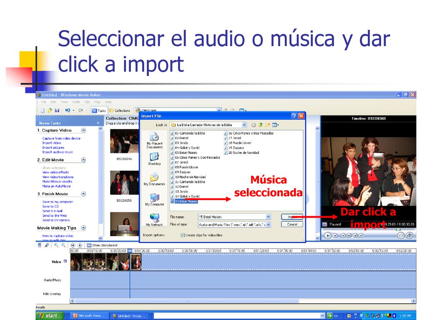The image size is (427, 320).
Task: Toggle the Collections pane button
Action: 120,110
